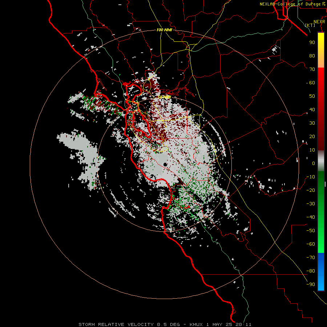
Task: Click the 50 value on velocity scale
Action: point(312,96)
